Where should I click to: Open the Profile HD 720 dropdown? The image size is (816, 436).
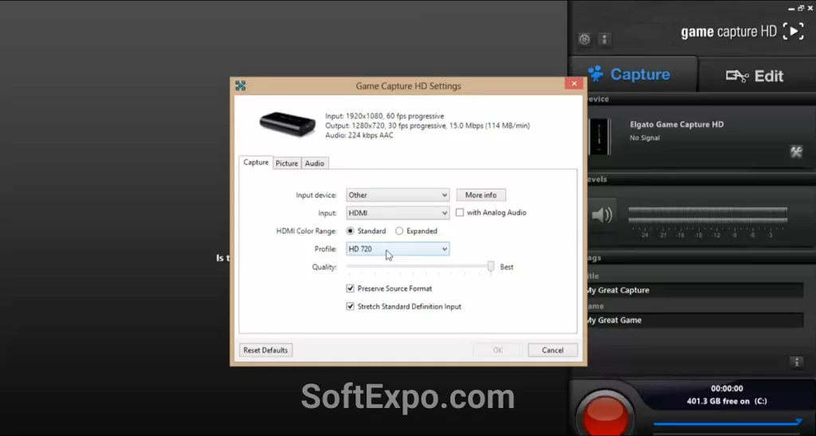point(398,249)
